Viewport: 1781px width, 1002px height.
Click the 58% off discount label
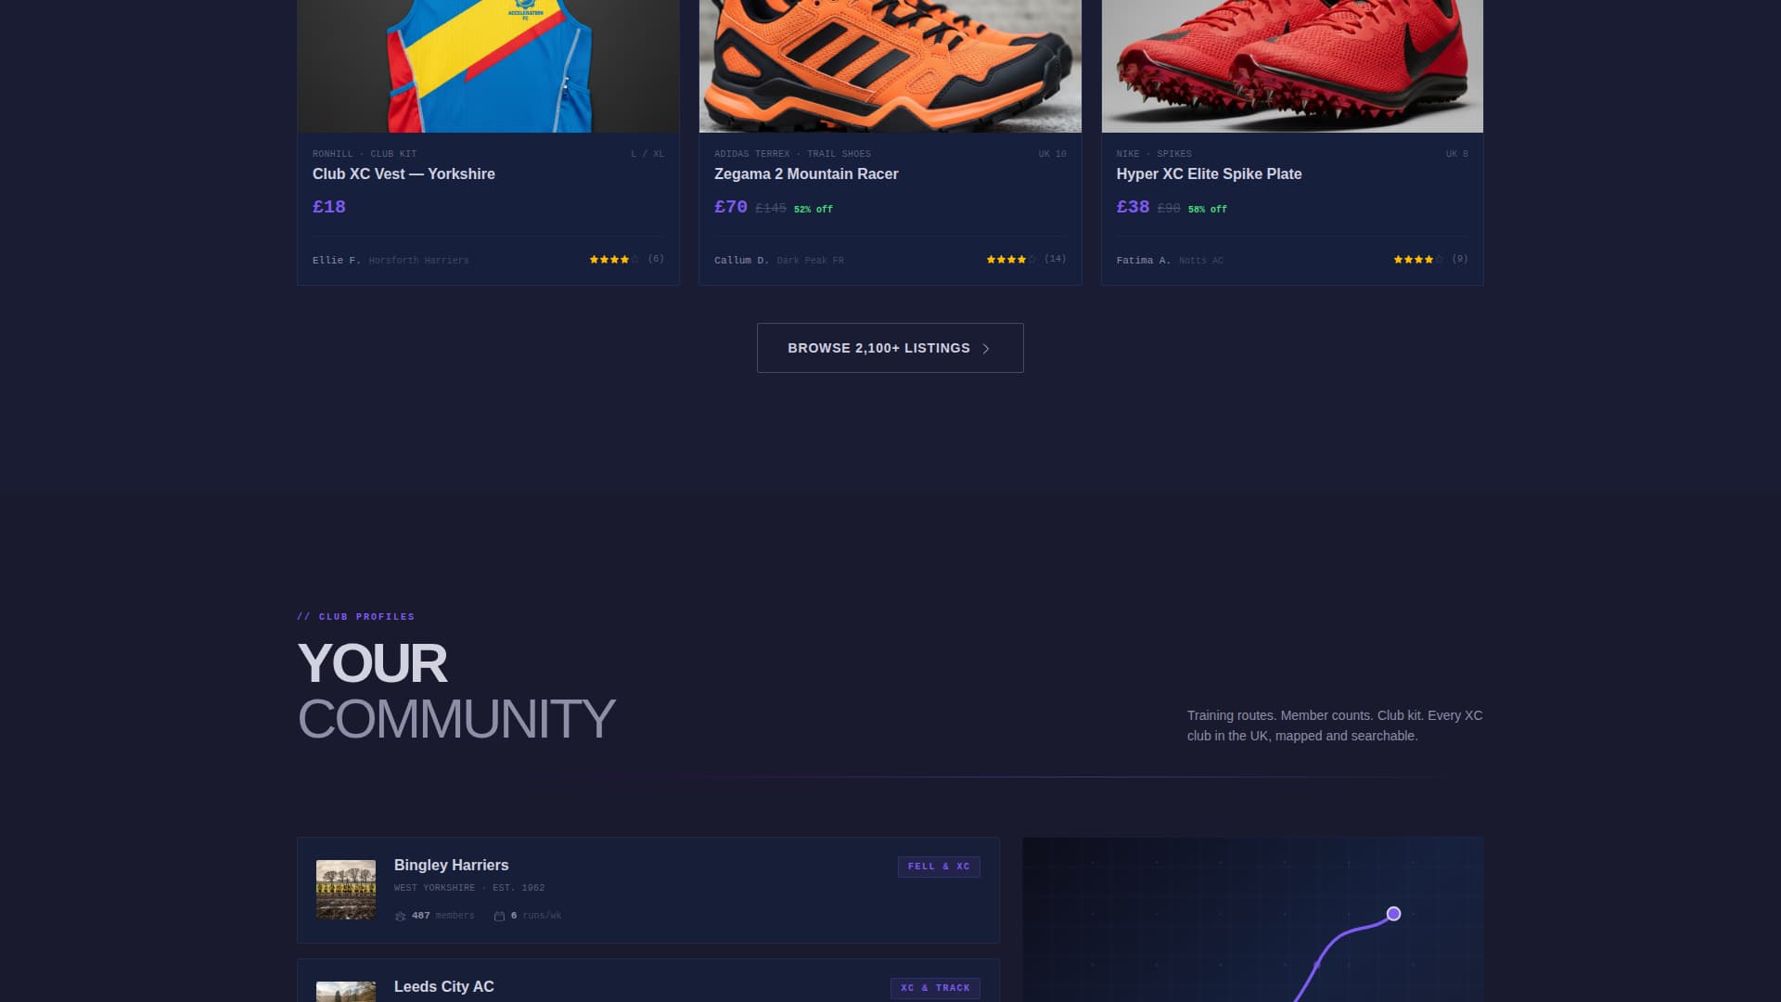pos(1208,210)
